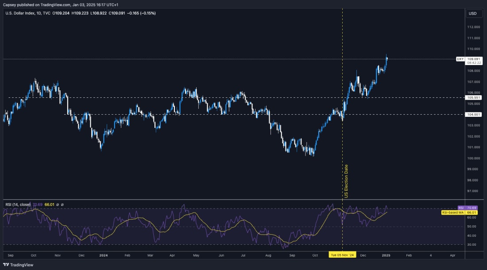Click the Tue 05 Nov '24 election date marker
487x270 pixels.
point(342,255)
